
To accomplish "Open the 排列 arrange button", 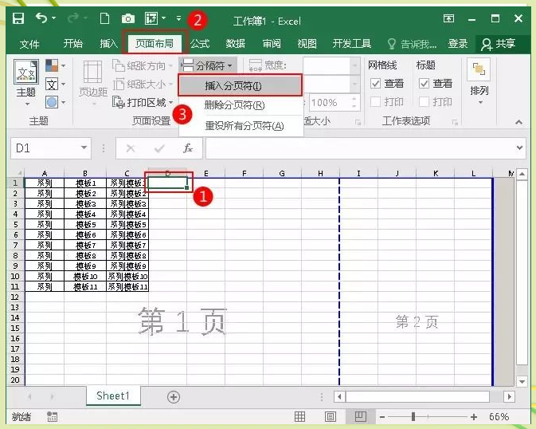I will (x=479, y=82).
